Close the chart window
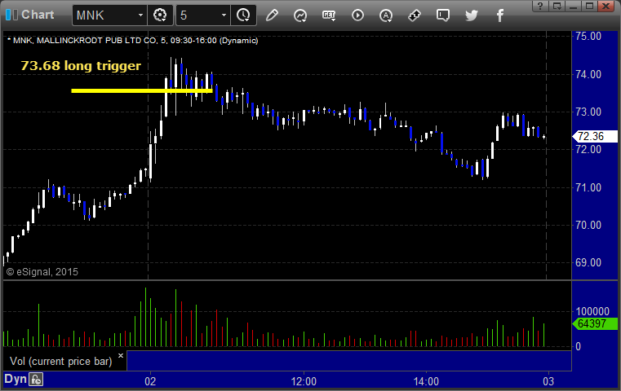 pyautogui.click(x=606, y=6)
